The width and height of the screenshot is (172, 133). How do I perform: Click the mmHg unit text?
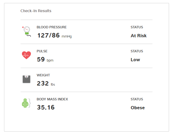[67, 36]
